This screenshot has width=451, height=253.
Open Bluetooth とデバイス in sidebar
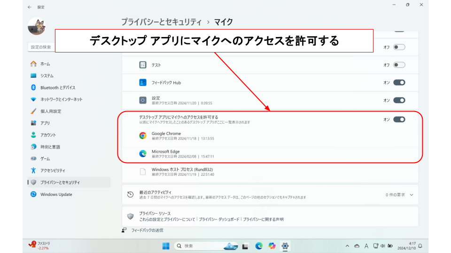[57, 88]
